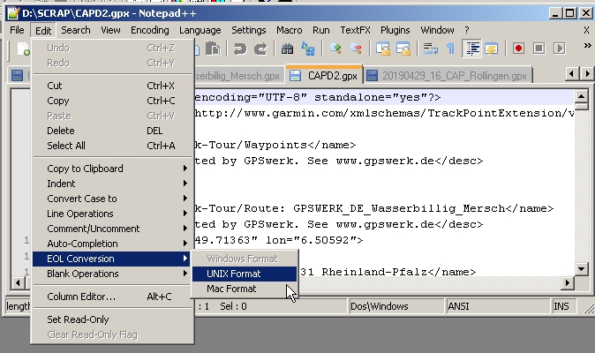The image size is (595, 353).
Task: Click the Zoom In toolbar icon
Action: pos(335,49)
